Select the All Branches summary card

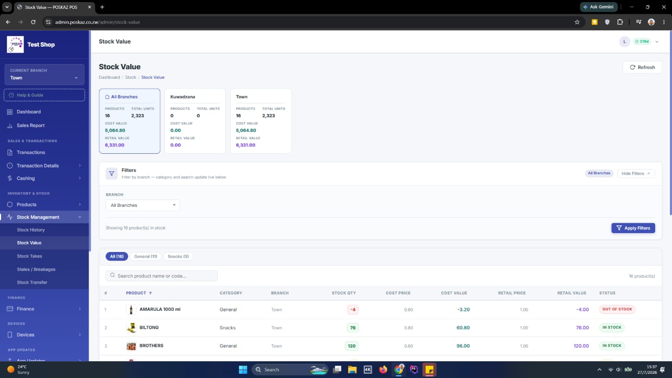(x=130, y=121)
